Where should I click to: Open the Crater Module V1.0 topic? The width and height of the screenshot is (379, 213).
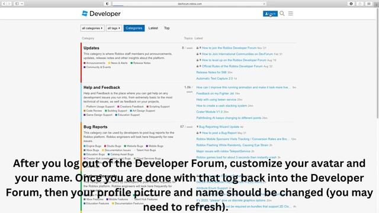click(x=209, y=112)
